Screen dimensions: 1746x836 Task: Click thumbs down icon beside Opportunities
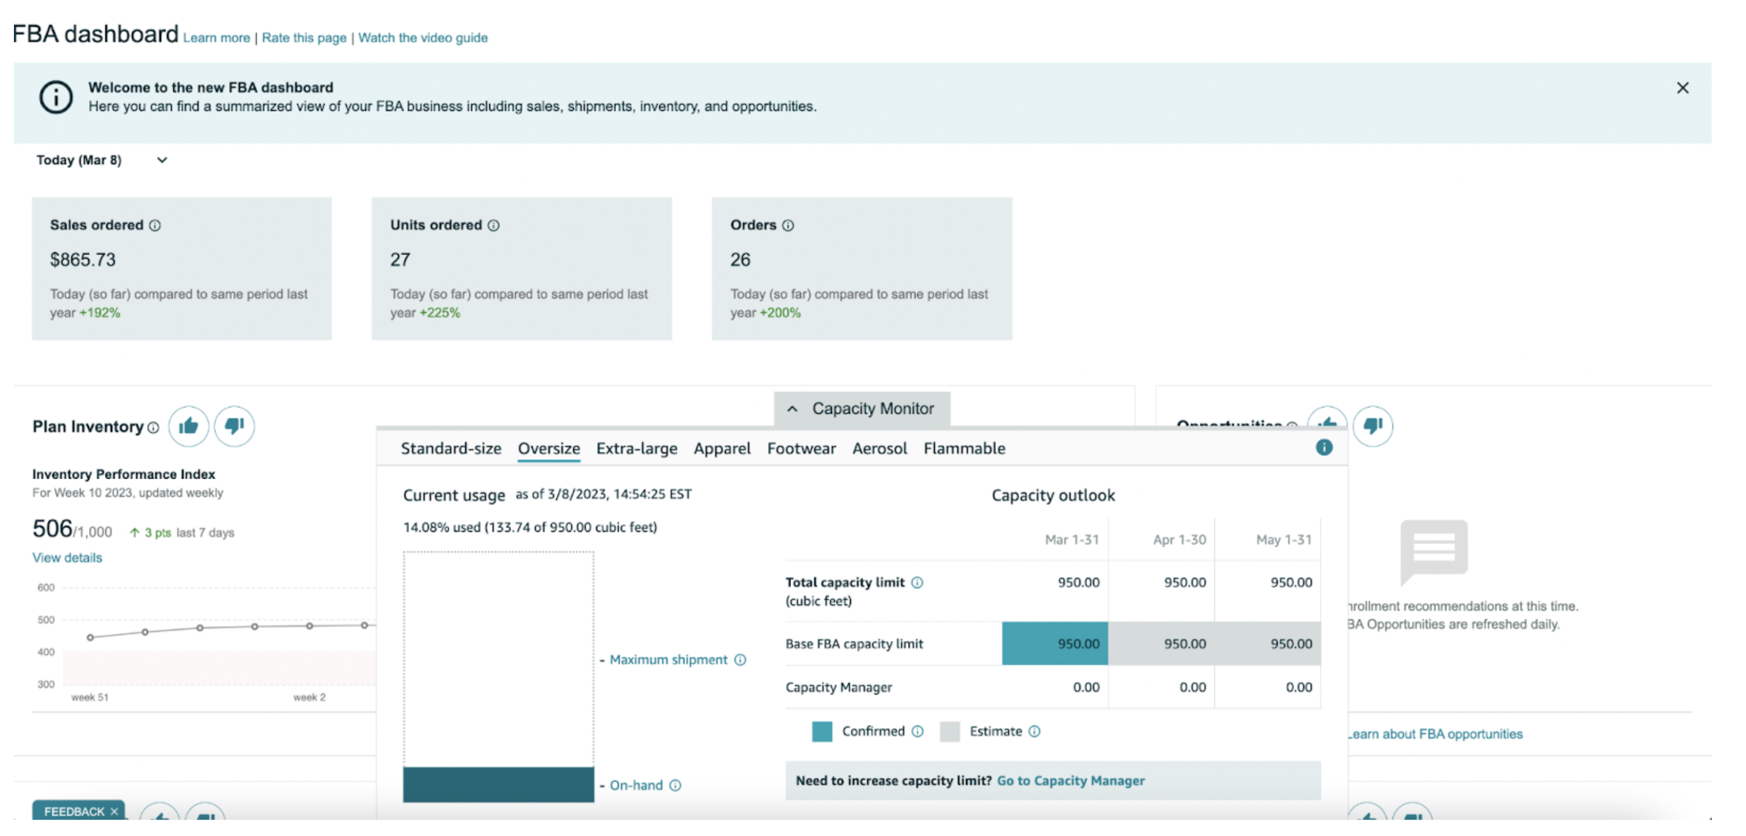click(x=1372, y=426)
